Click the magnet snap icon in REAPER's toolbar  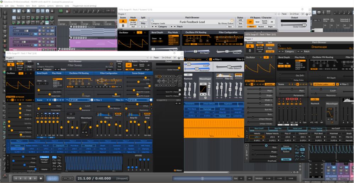(x=47, y=11)
